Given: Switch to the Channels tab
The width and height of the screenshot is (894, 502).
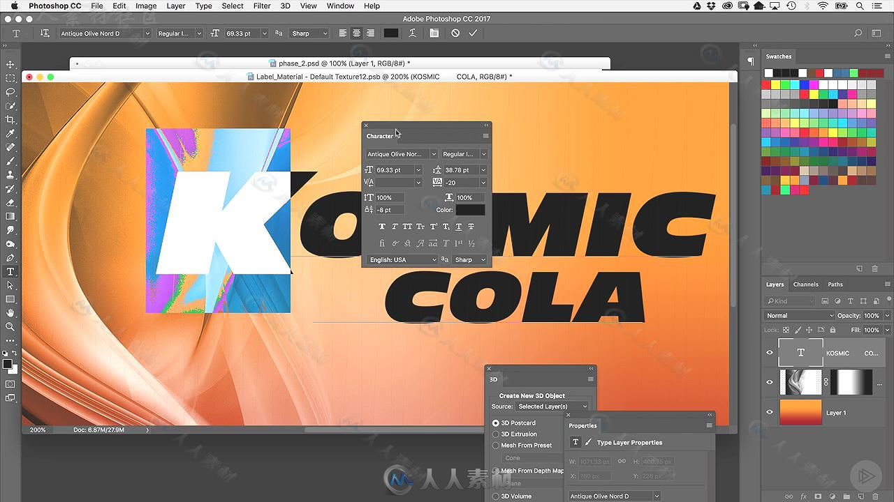Looking at the screenshot, I should (805, 284).
